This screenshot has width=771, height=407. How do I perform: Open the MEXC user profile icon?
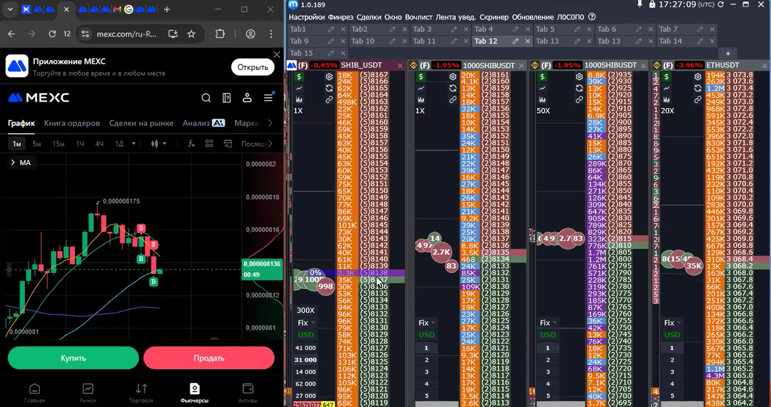pos(247,98)
